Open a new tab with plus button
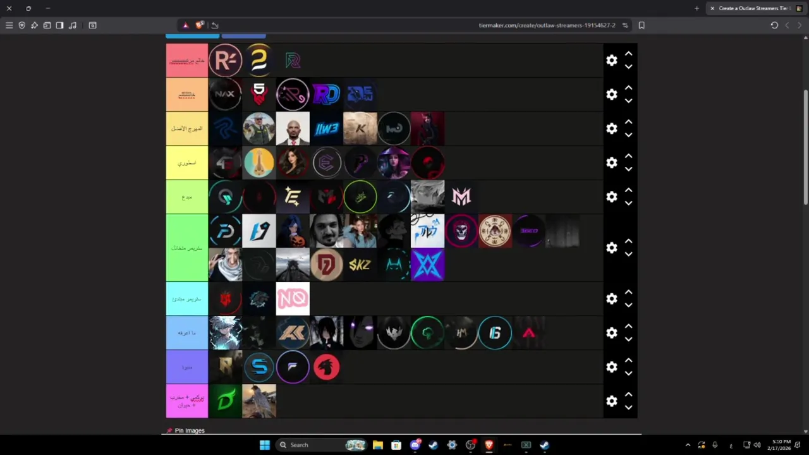 pos(696,8)
